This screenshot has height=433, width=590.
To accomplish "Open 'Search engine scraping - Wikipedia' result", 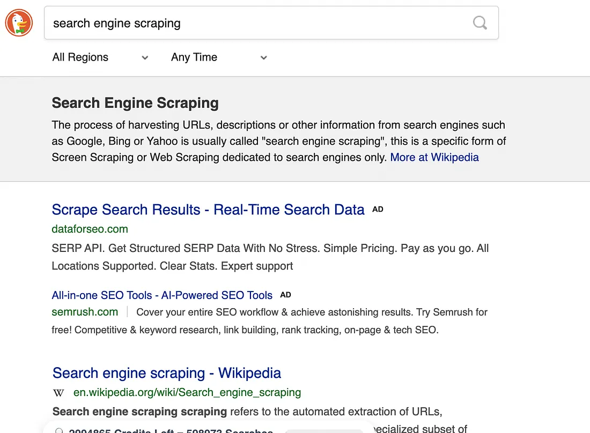I will pyautogui.click(x=167, y=373).
